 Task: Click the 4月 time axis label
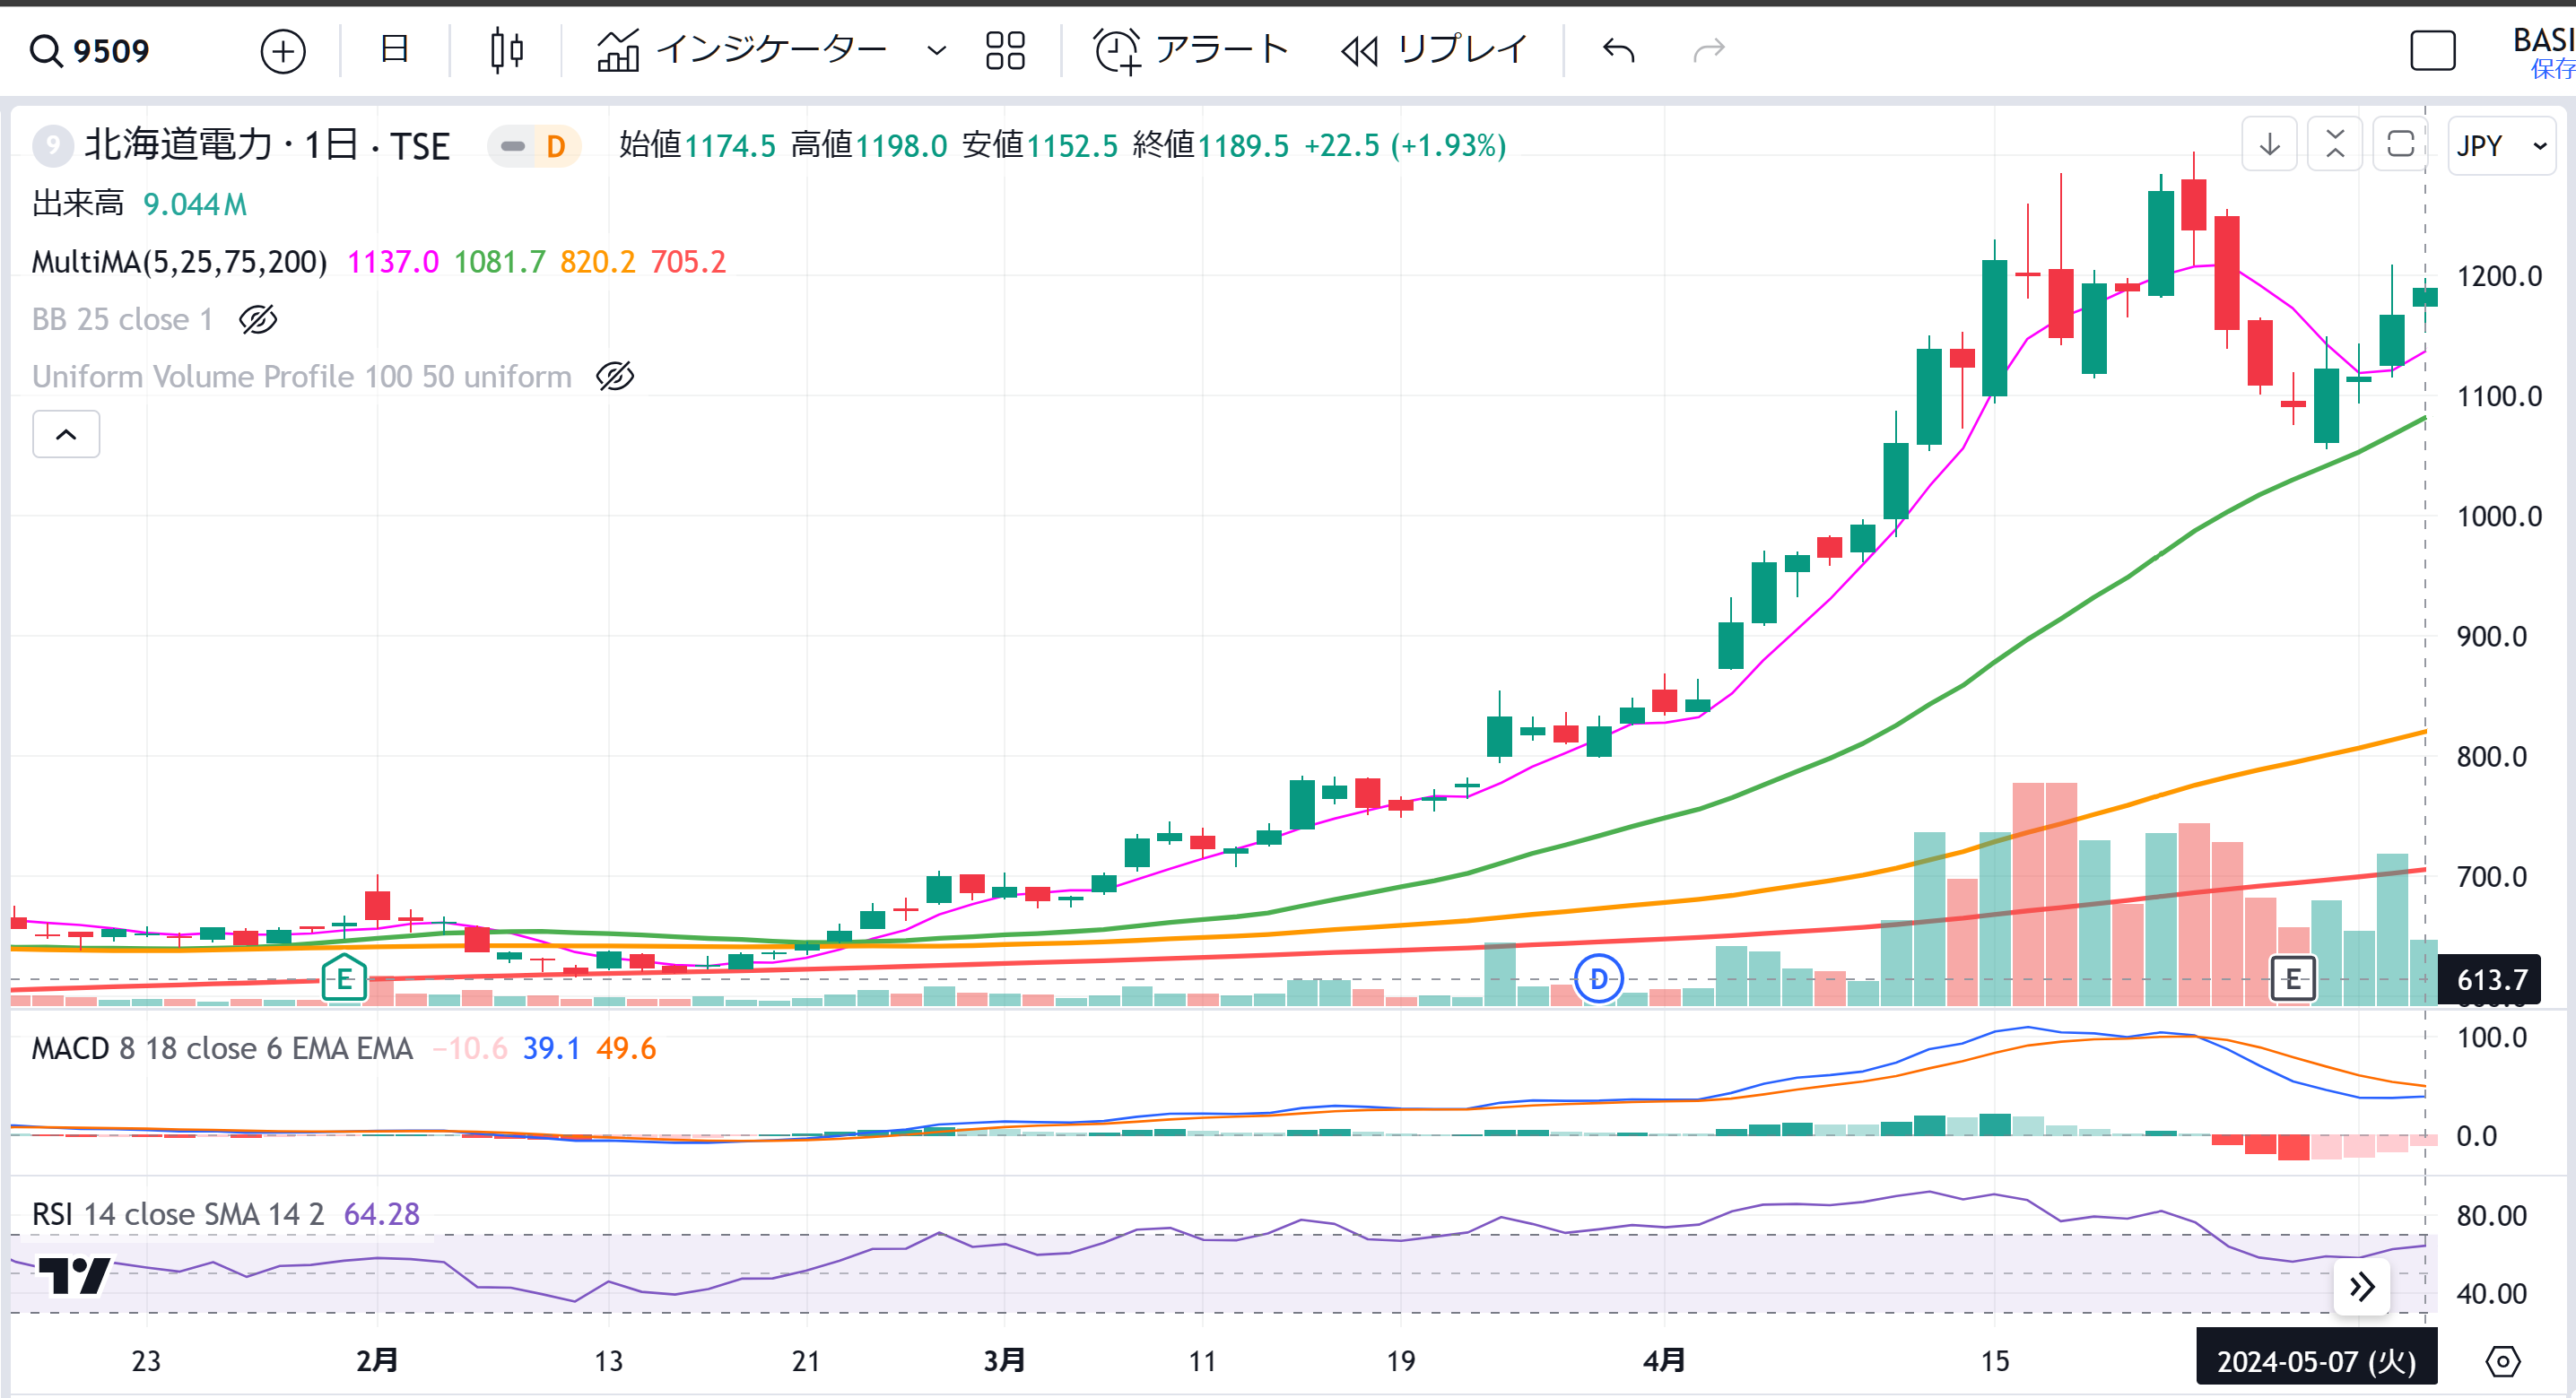tap(1664, 1361)
